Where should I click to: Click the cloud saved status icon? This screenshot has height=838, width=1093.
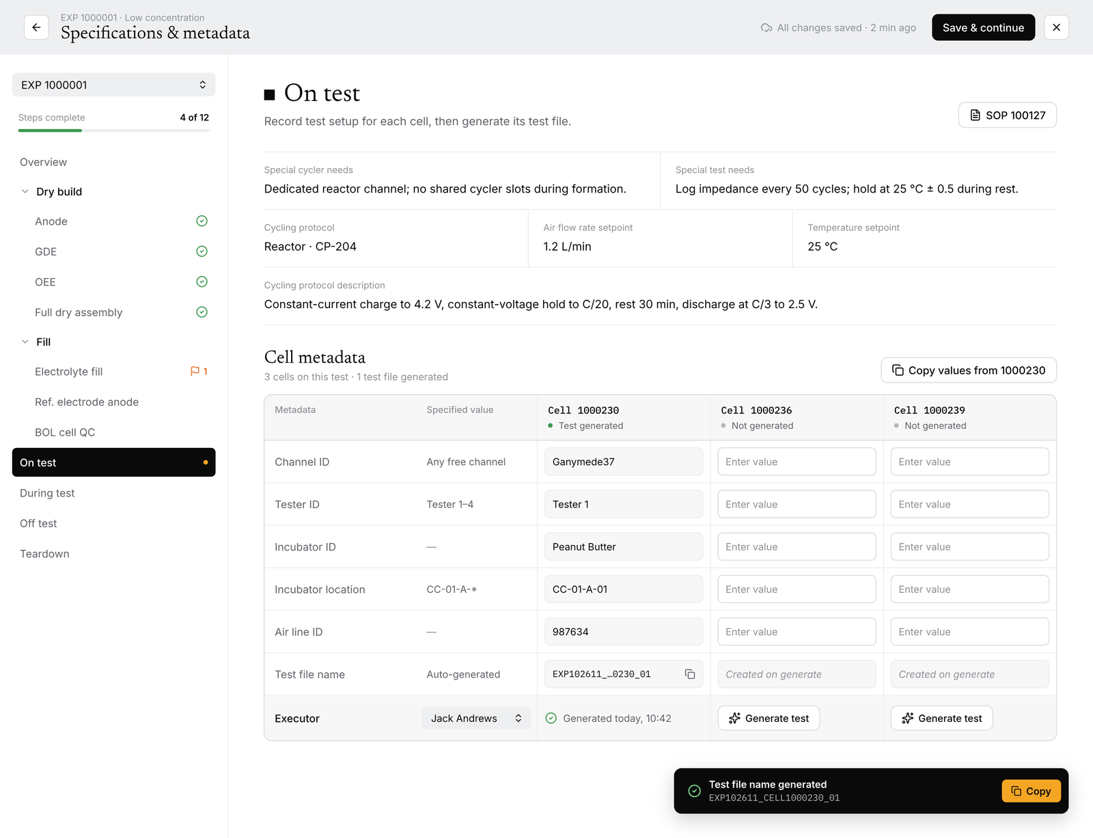pyautogui.click(x=766, y=28)
